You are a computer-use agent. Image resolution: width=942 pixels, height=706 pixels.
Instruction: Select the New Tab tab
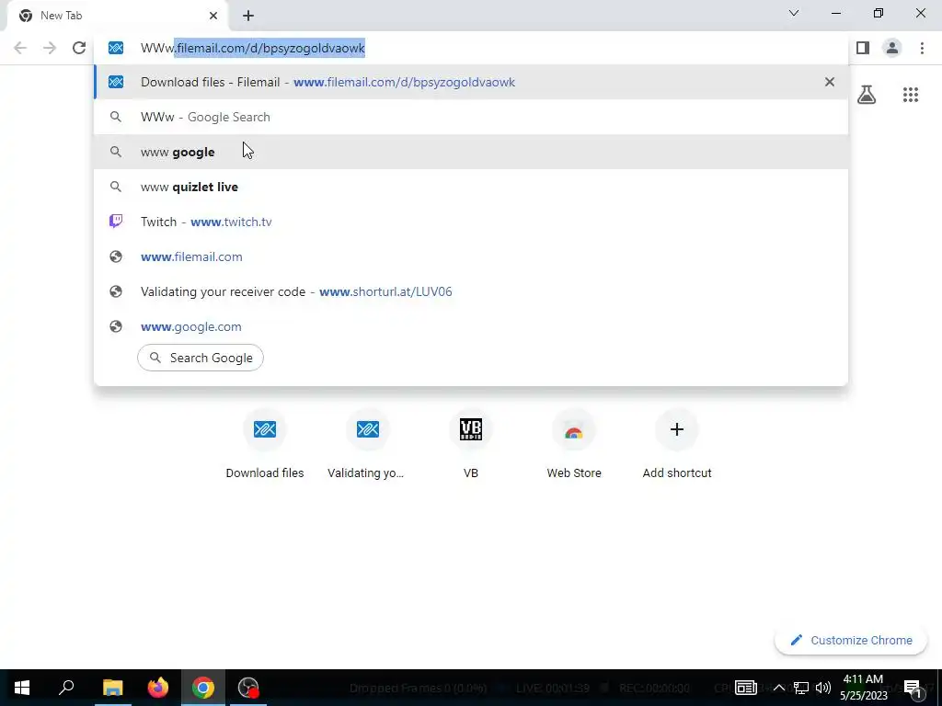[x=117, y=16]
